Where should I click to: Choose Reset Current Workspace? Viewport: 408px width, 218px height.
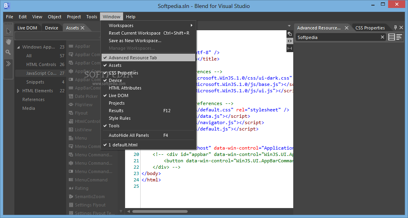[x=148, y=33]
